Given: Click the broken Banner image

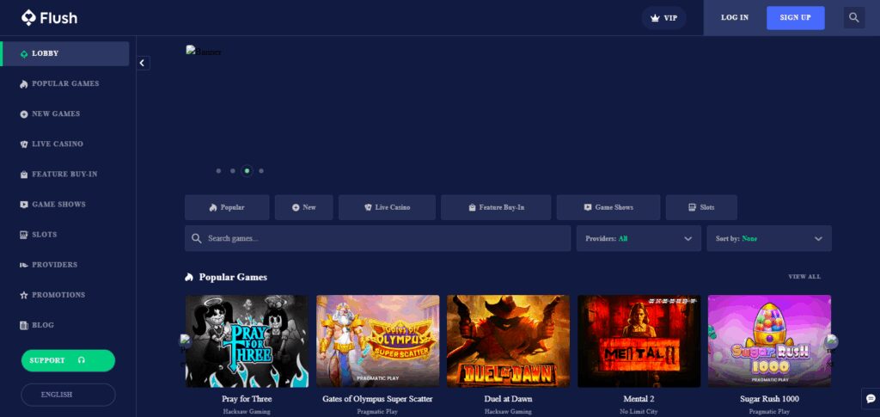Looking at the screenshot, I should tap(204, 52).
